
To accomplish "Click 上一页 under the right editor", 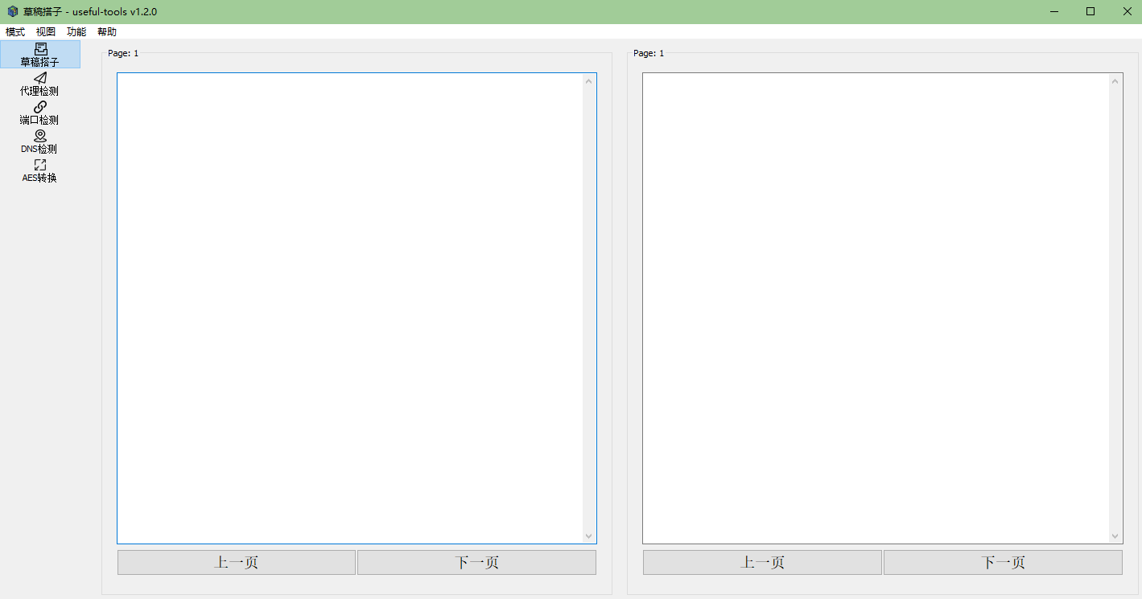I will click(762, 562).
